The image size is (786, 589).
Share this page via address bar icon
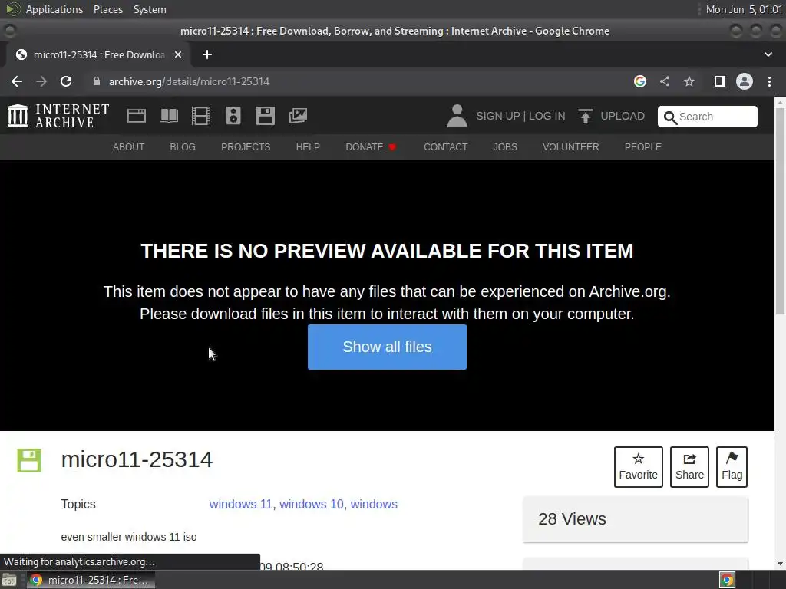pos(665,81)
